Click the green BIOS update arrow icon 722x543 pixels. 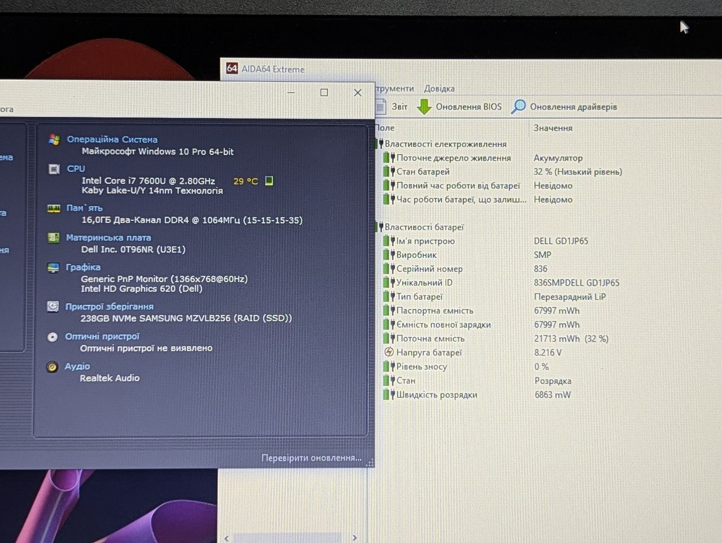pyautogui.click(x=424, y=107)
